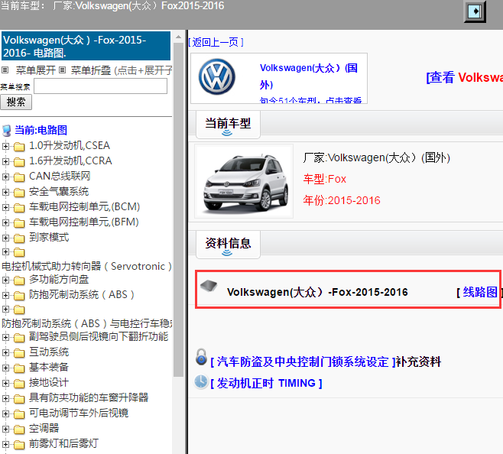Click the Volkswagen-Fox-2015-2016 电路图 title header

[x=86, y=46]
